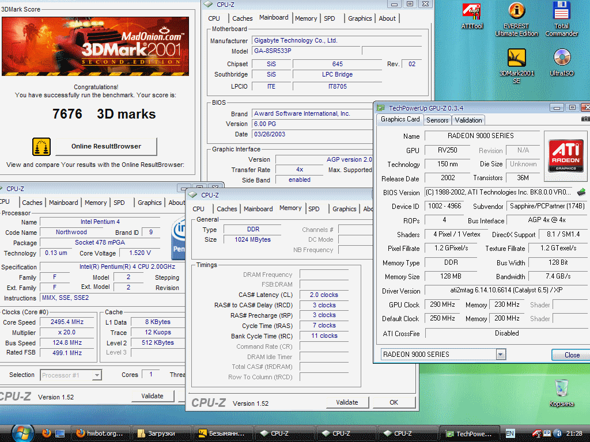This screenshot has width=590, height=442.
Task: Click CPU-Z Memory window title icon
Action: tap(192, 195)
